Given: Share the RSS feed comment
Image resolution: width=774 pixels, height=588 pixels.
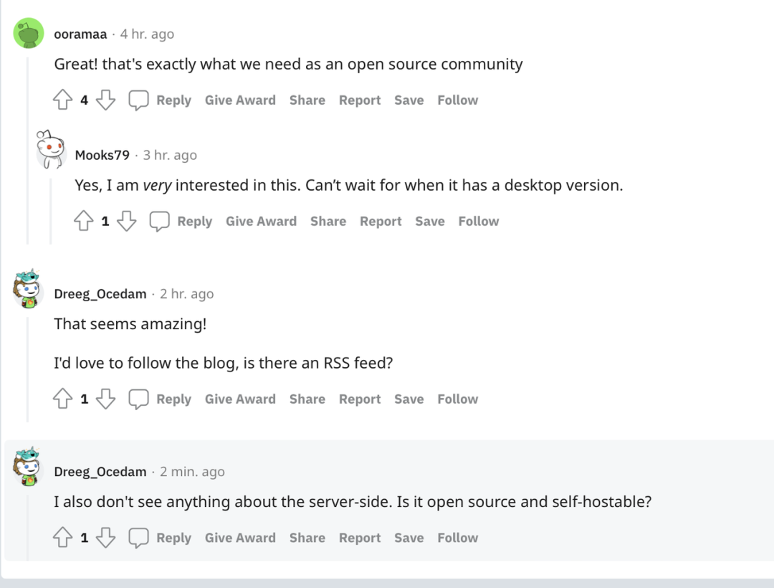Looking at the screenshot, I should point(307,399).
